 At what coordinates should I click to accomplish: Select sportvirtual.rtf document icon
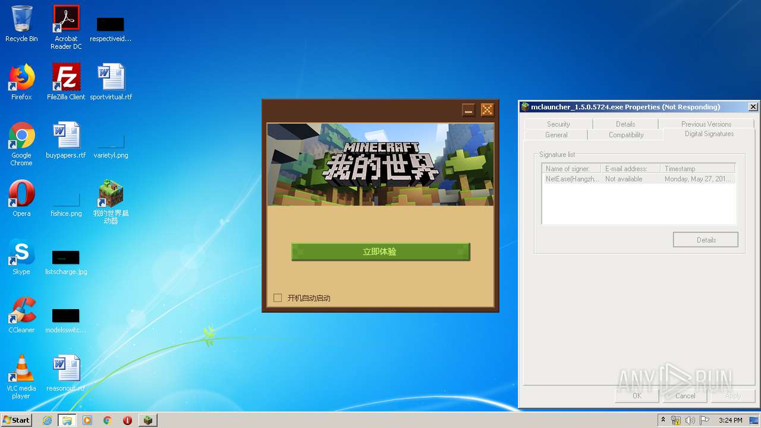coord(111,82)
